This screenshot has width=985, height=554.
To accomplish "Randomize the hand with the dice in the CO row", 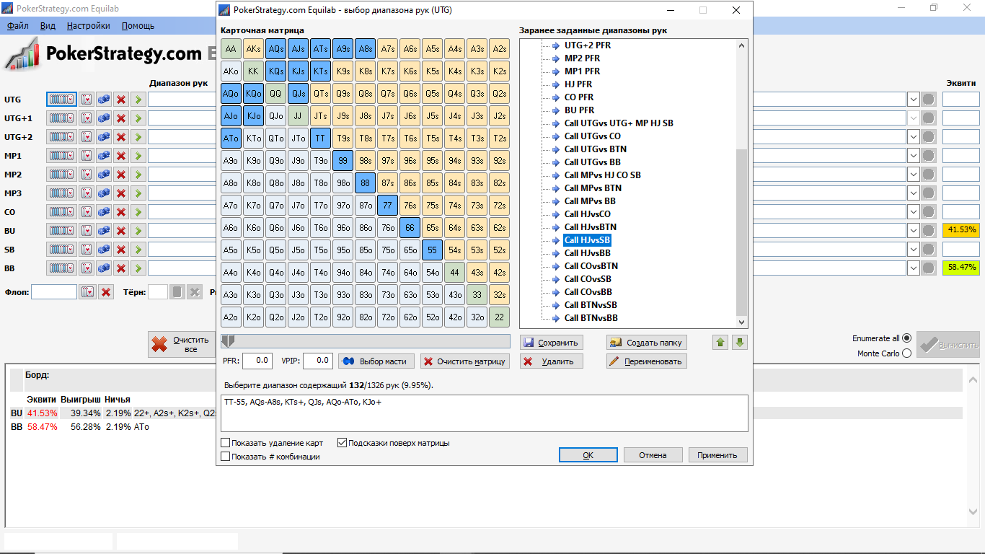I will [104, 211].
